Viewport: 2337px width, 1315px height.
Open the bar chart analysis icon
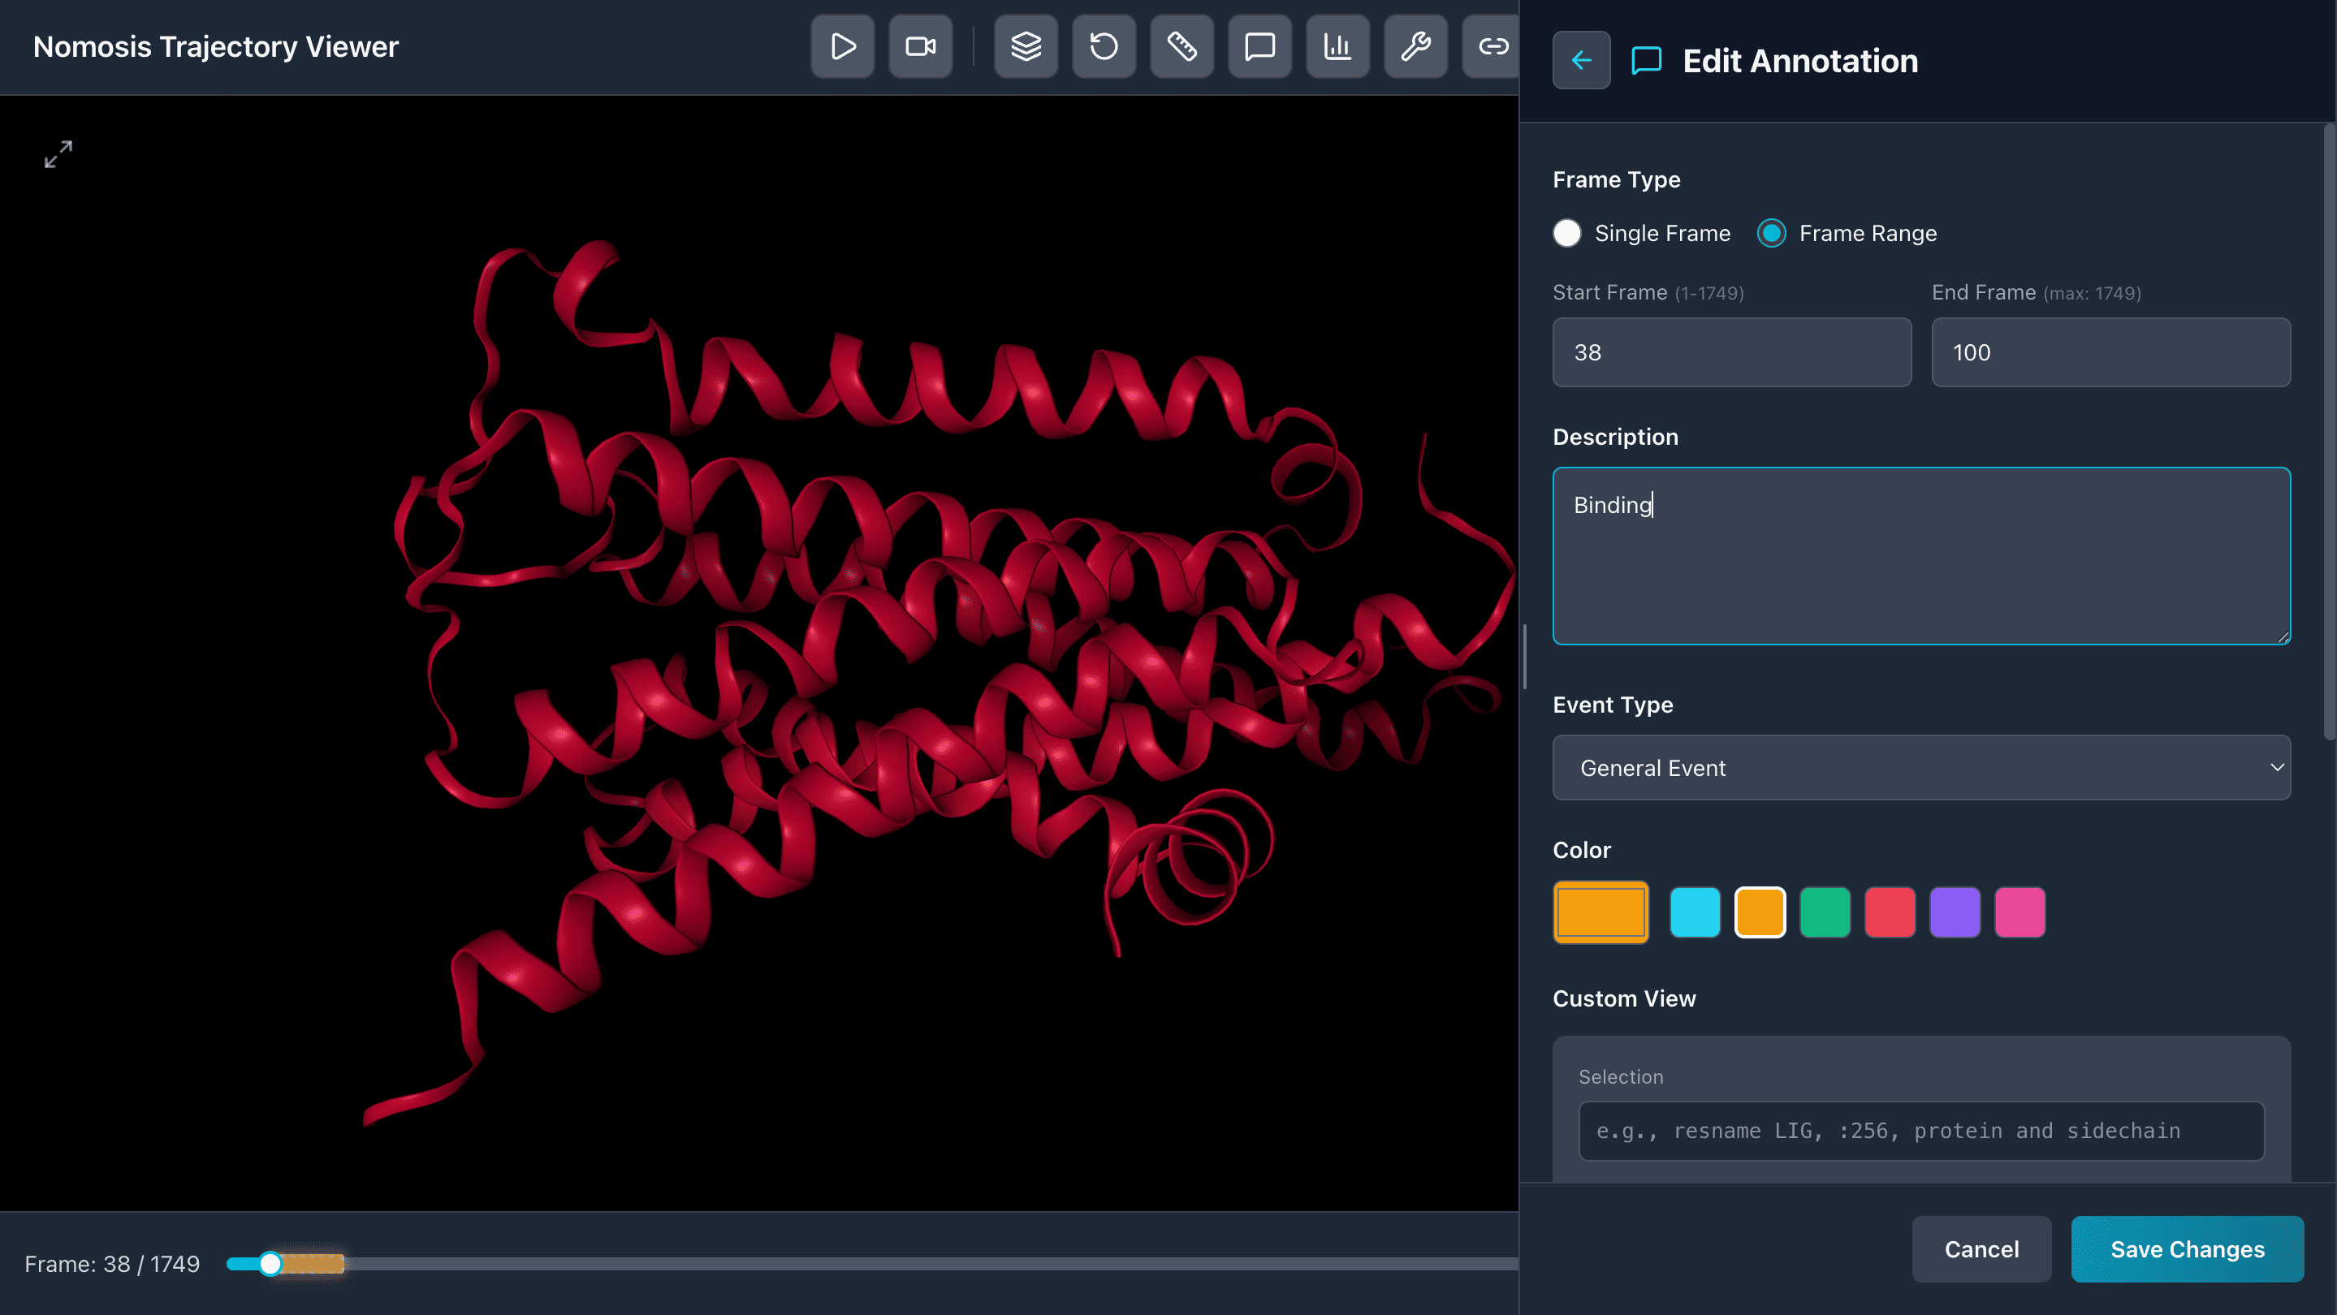[x=1337, y=46]
